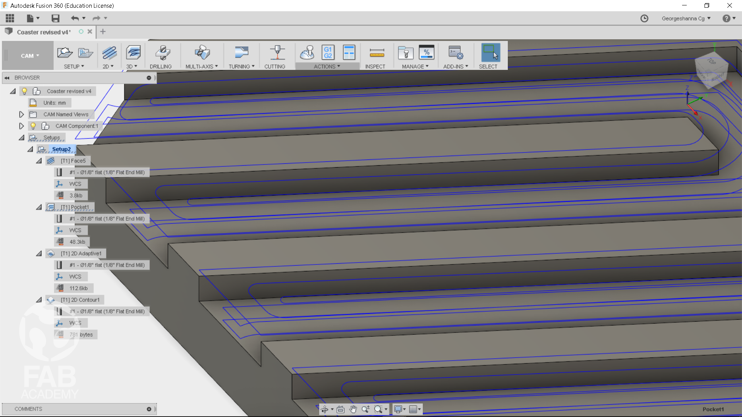Click the 3D milling toolpath icon
Screen dimensions: 742x417
(x=133, y=53)
